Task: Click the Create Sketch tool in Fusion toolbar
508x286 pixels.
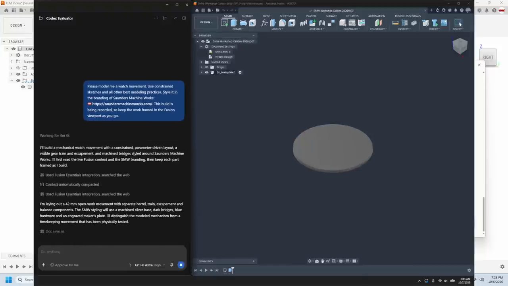Action: coord(225,23)
